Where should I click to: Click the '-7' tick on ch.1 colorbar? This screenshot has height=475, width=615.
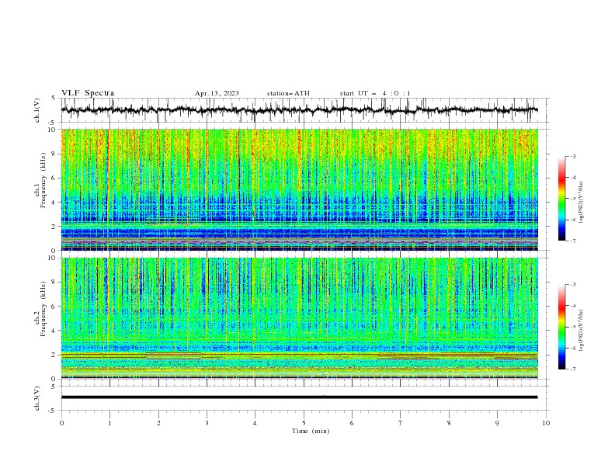(x=572, y=241)
